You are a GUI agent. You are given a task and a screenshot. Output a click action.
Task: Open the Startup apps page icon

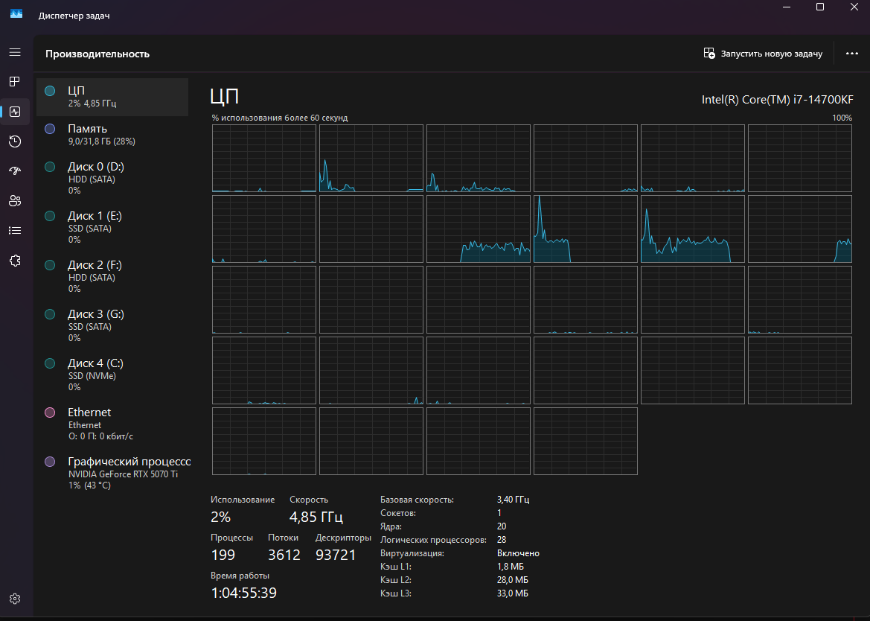click(x=15, y=171)
